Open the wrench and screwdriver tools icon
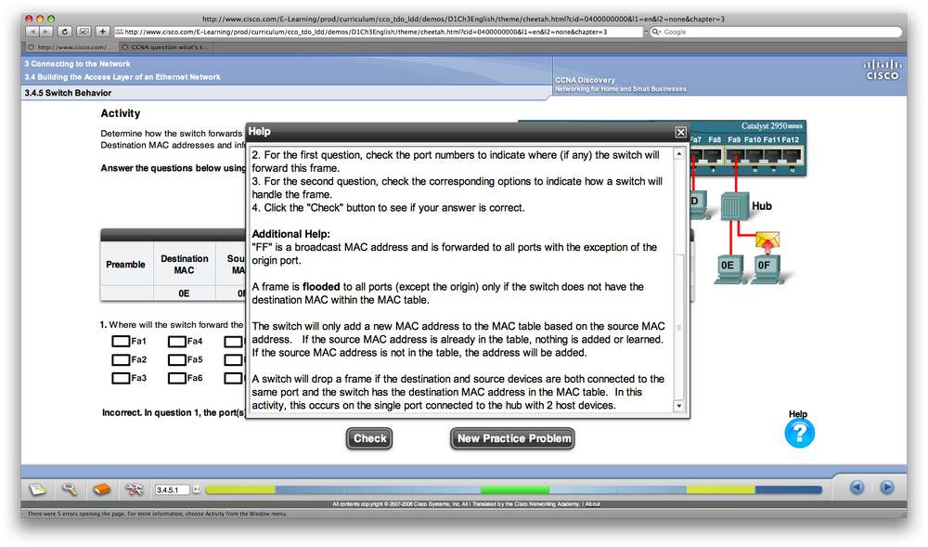928x547 pixels. point(135,489)
